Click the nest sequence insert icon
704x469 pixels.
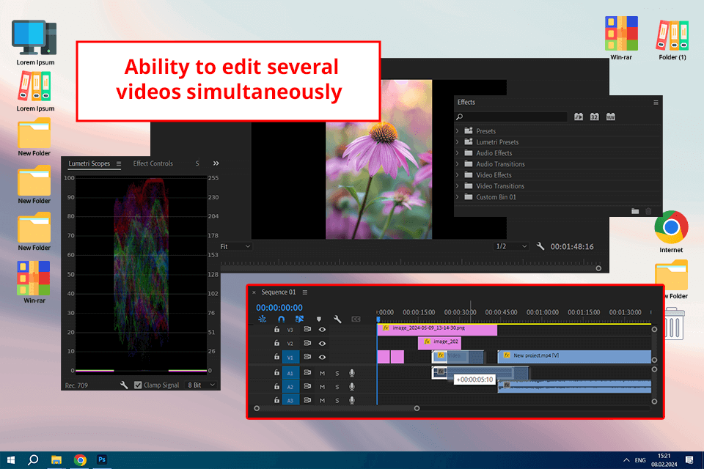pos(263,319)
